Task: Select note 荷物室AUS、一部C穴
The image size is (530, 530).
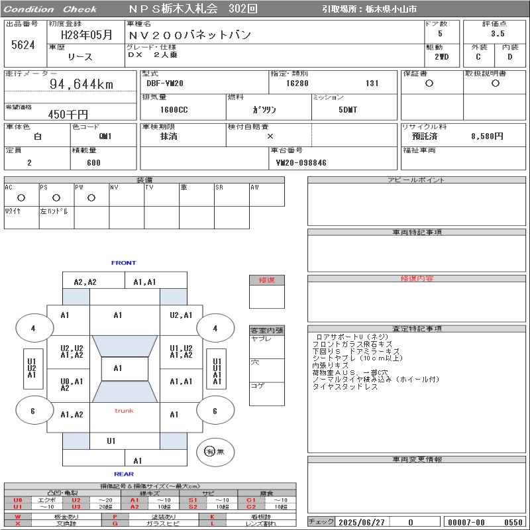Action: click(350, 372)
